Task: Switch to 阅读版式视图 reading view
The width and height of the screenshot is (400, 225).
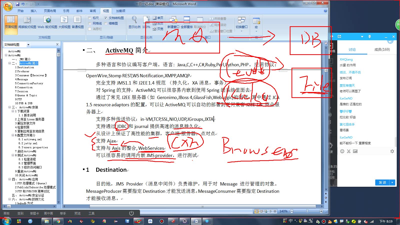Action: click(x=27, y=22)
